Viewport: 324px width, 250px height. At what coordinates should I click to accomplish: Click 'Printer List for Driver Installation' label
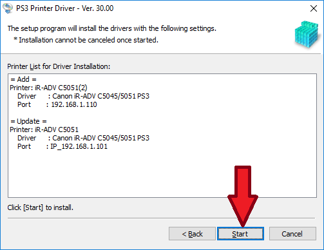pyautogui.click(x=59, y=66)
